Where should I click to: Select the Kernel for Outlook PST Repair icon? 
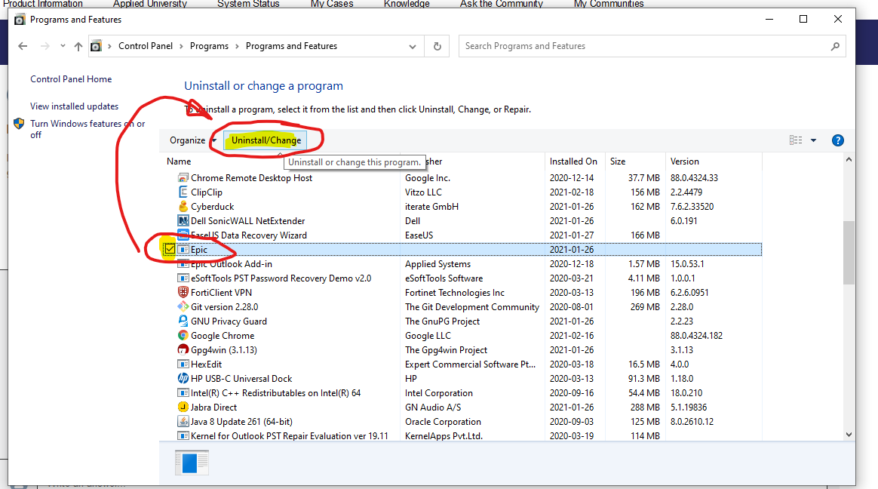183,435
